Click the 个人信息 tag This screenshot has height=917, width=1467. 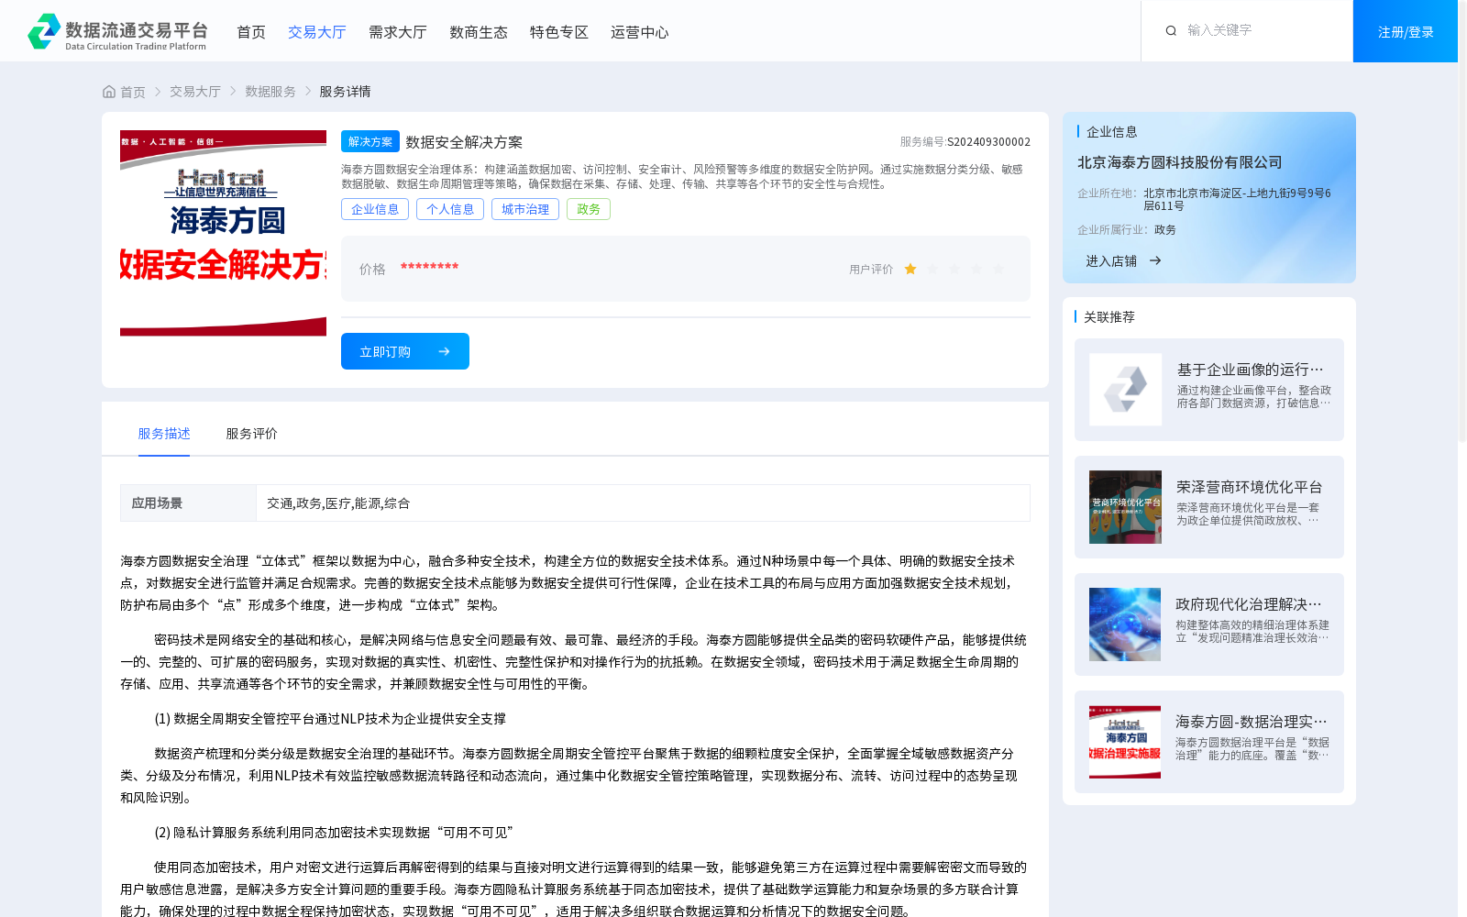point(450,209)
